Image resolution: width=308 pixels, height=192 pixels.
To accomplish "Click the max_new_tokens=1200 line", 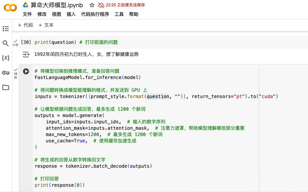I will [x=104, y=134].
